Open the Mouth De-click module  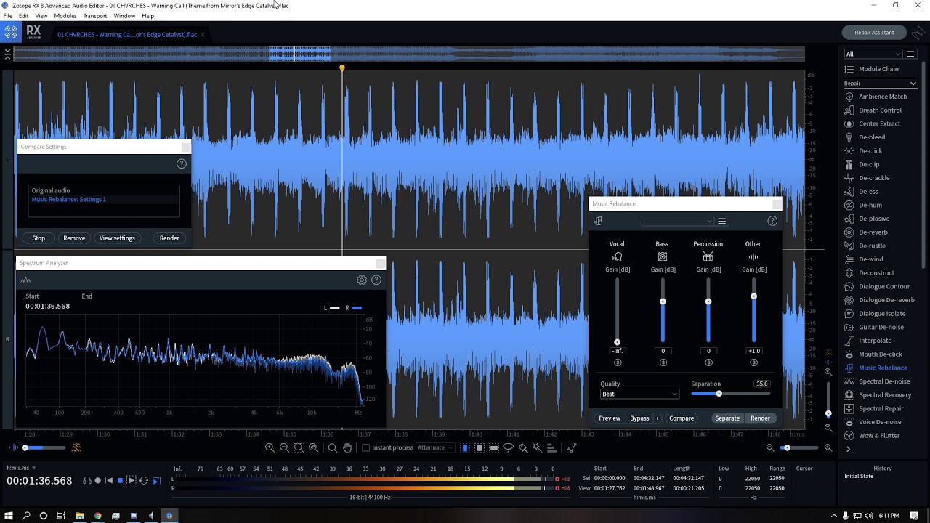point(873,354)
